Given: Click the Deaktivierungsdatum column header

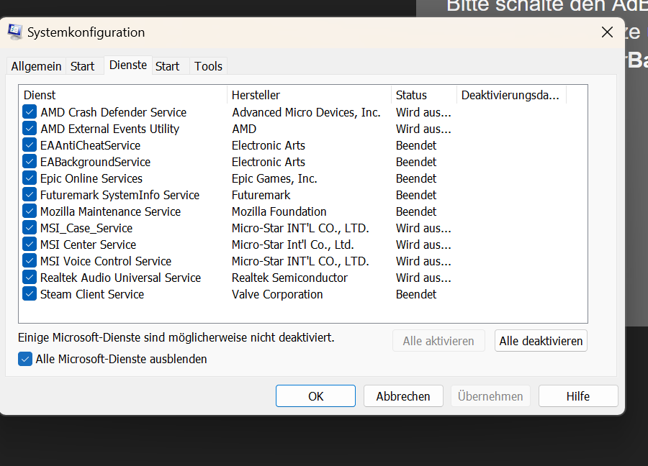Looking at the screenshot, I should click(x=510, y=95).
